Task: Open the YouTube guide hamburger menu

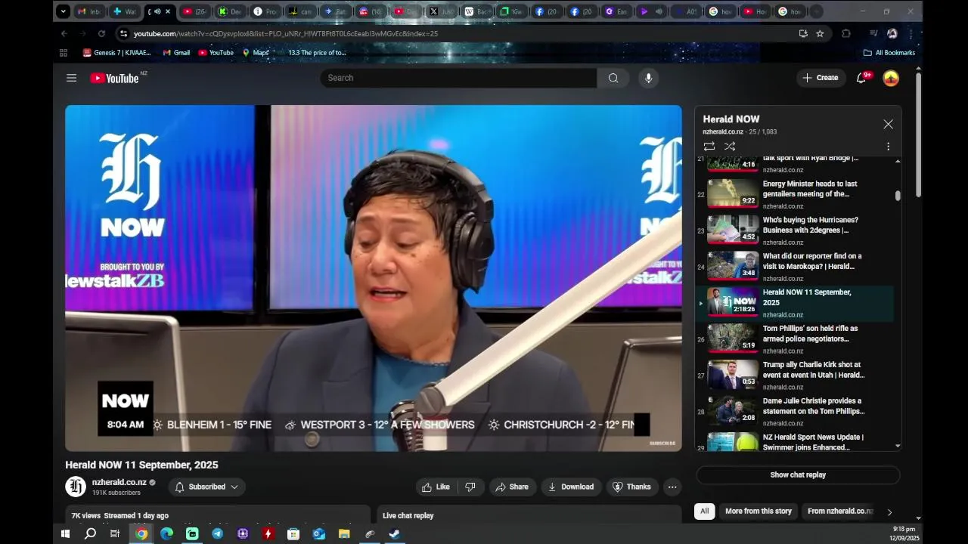Action: pos(71,78)
